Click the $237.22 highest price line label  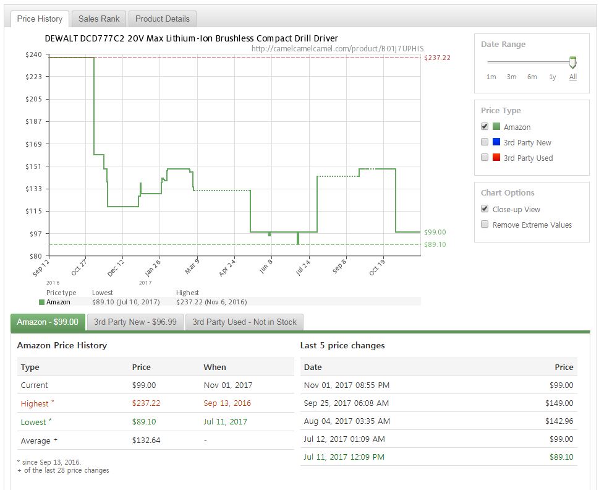coord(437,58)
